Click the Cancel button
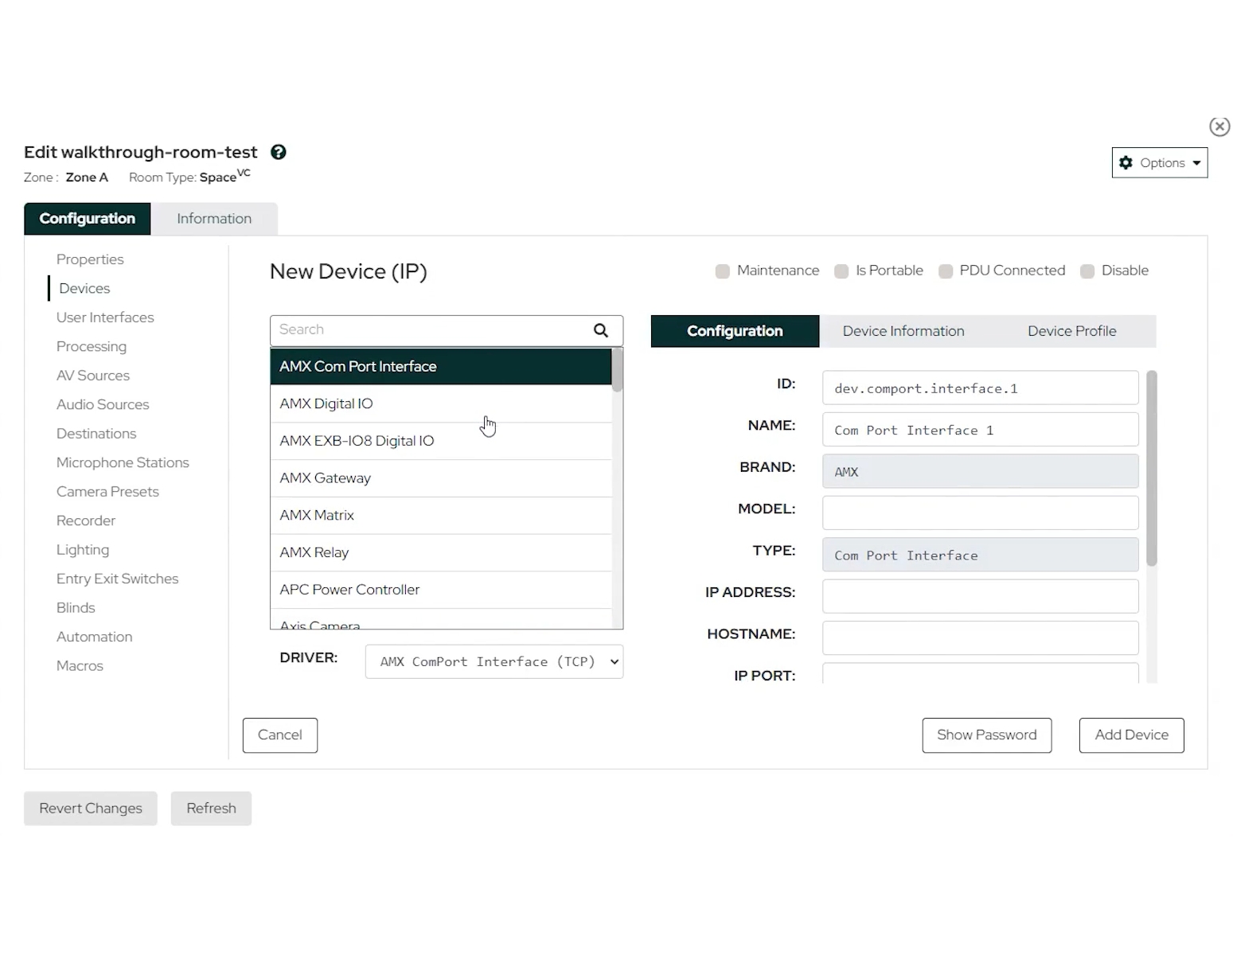Screen dimensions: 1233x955 (x=279, y=735)
